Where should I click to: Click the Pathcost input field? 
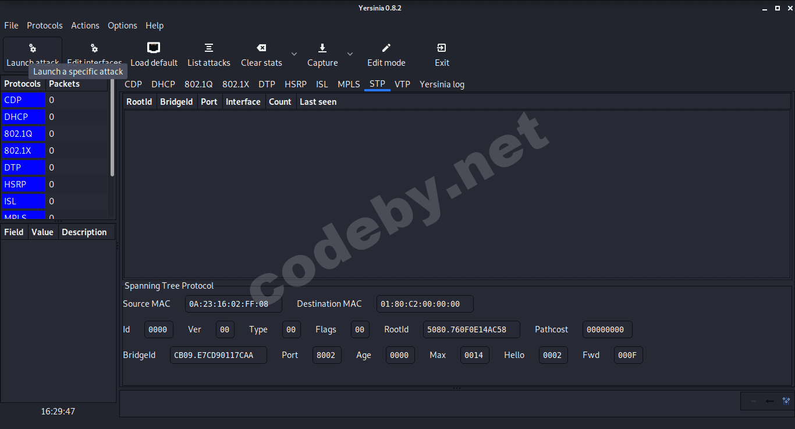click(x=607, y=329)
